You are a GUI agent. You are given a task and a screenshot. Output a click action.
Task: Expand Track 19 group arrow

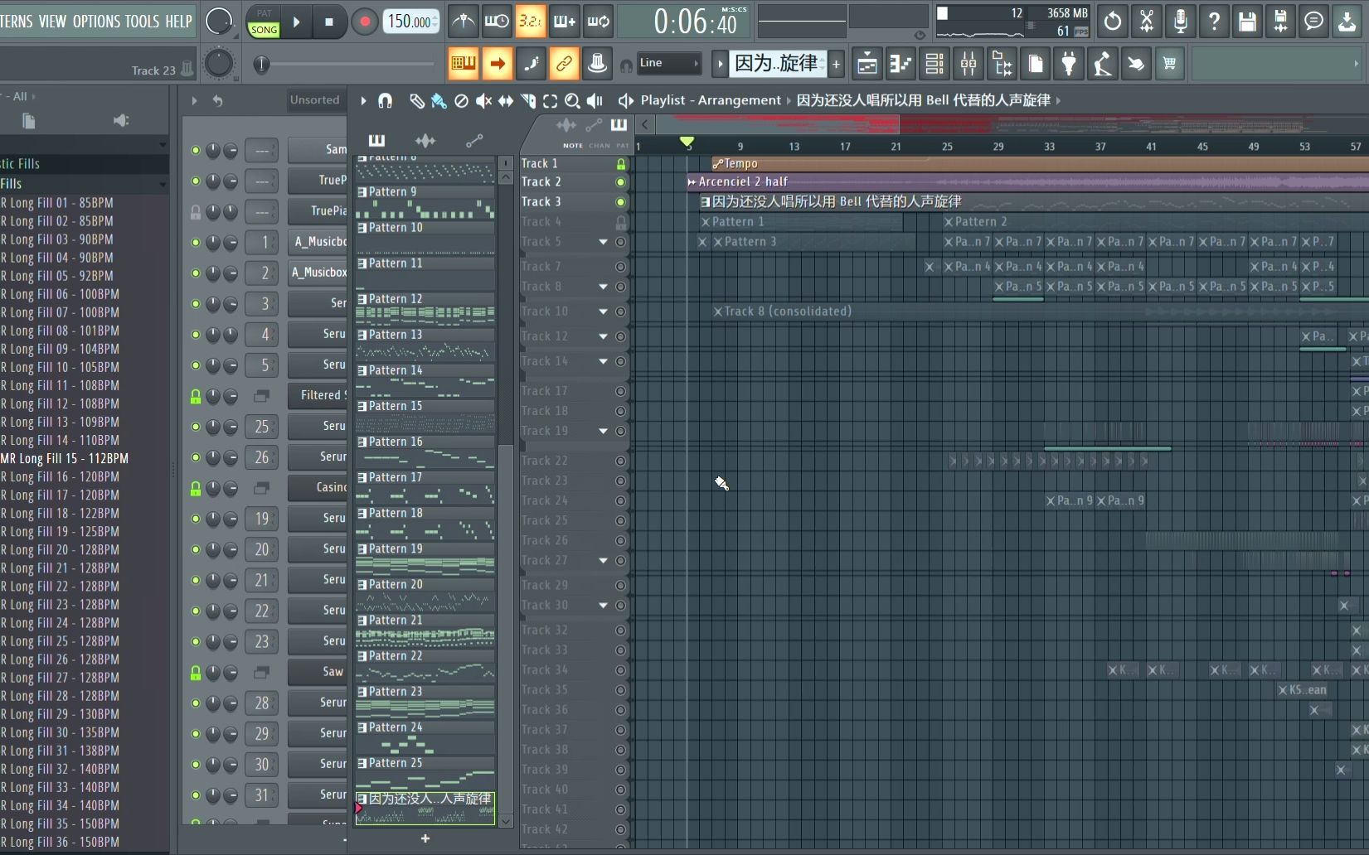click(604, 431)
